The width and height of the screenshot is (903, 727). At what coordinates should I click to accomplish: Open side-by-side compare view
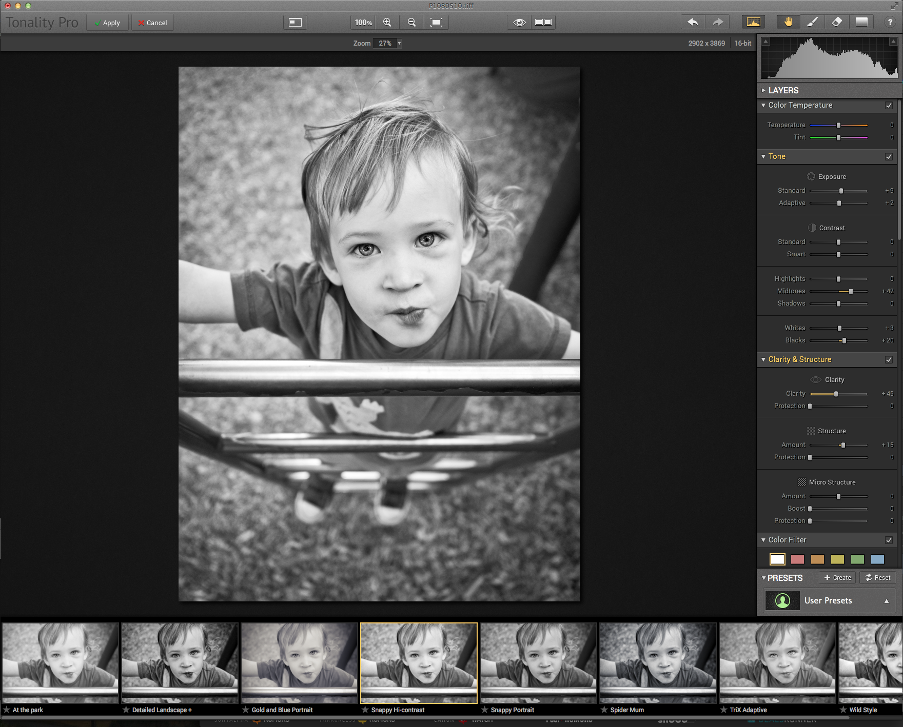click(543, 22)
